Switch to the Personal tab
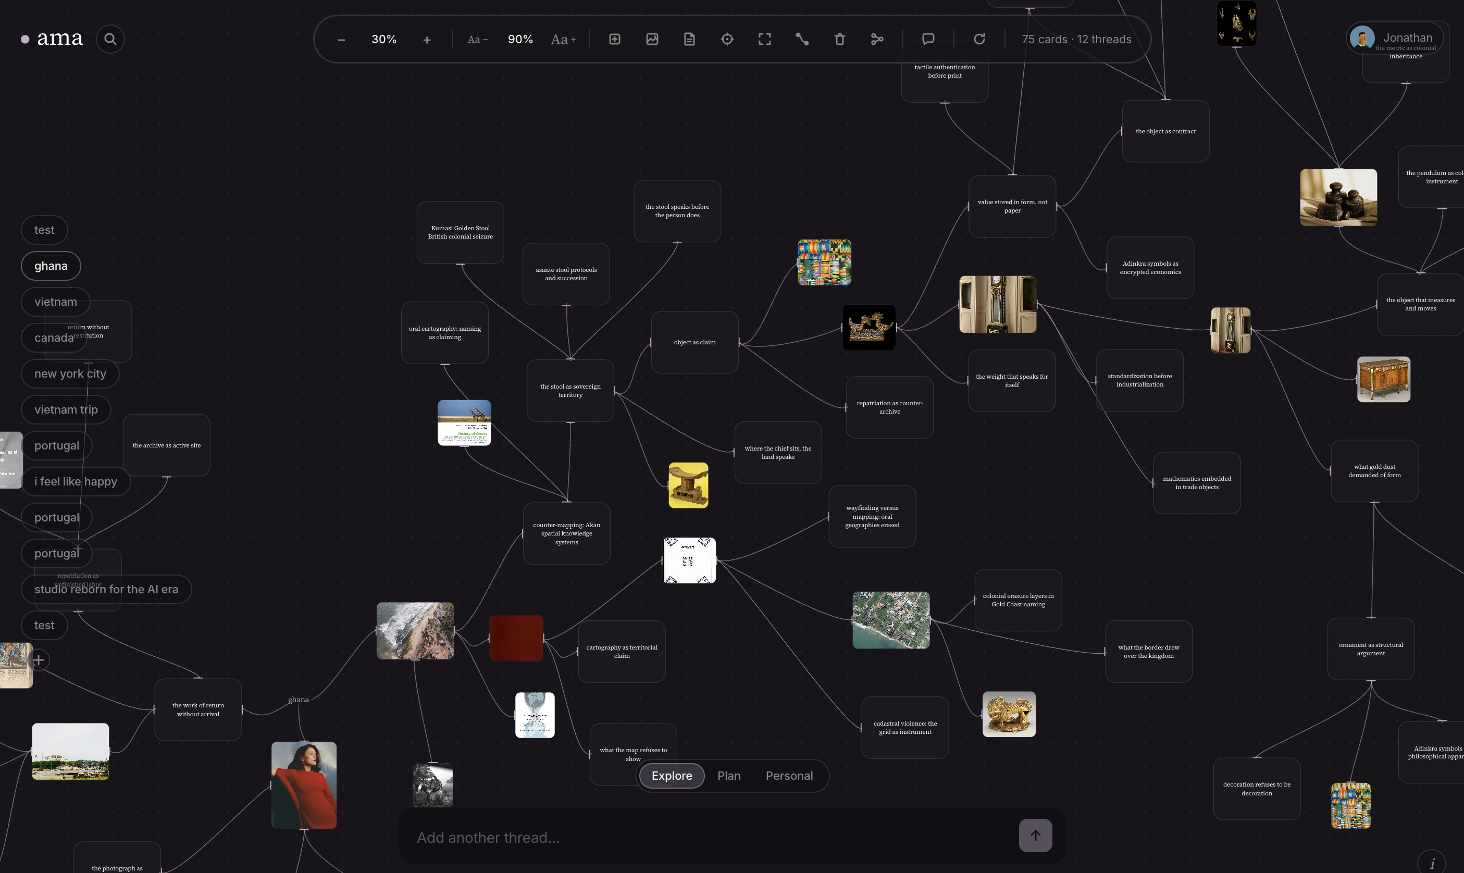1464x873 pixels. pyautogui.click(x=789, y=776)
